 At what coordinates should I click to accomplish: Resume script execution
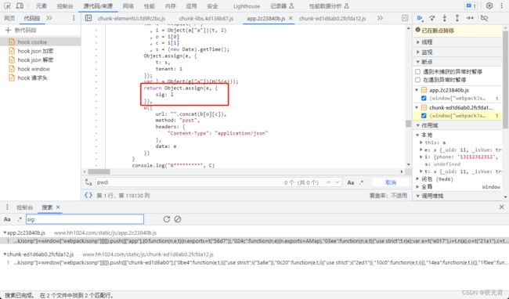click(x=420, y=18)
